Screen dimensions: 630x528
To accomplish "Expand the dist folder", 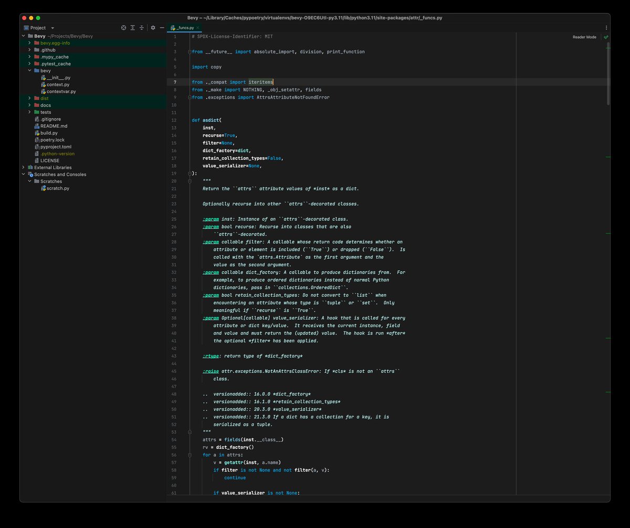I will click(30, 98).
